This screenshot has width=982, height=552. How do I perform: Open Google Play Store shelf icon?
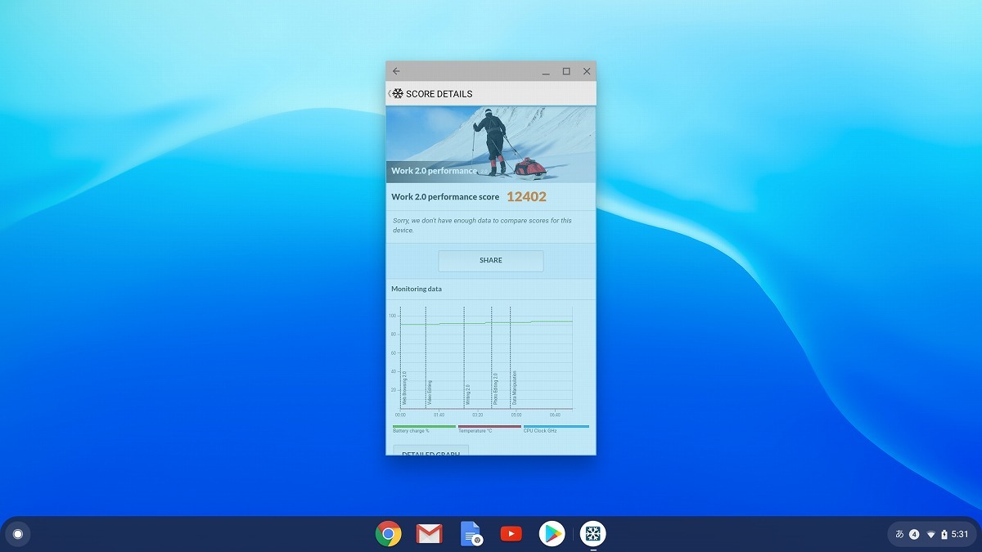(552, 534)
